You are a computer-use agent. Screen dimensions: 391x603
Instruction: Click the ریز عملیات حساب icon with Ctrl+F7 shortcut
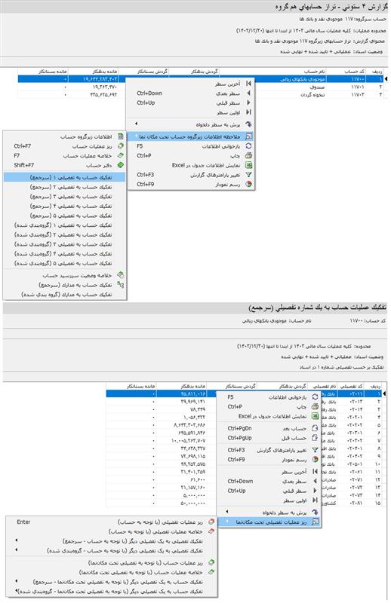pyautogui.click(x=121, y=146)
